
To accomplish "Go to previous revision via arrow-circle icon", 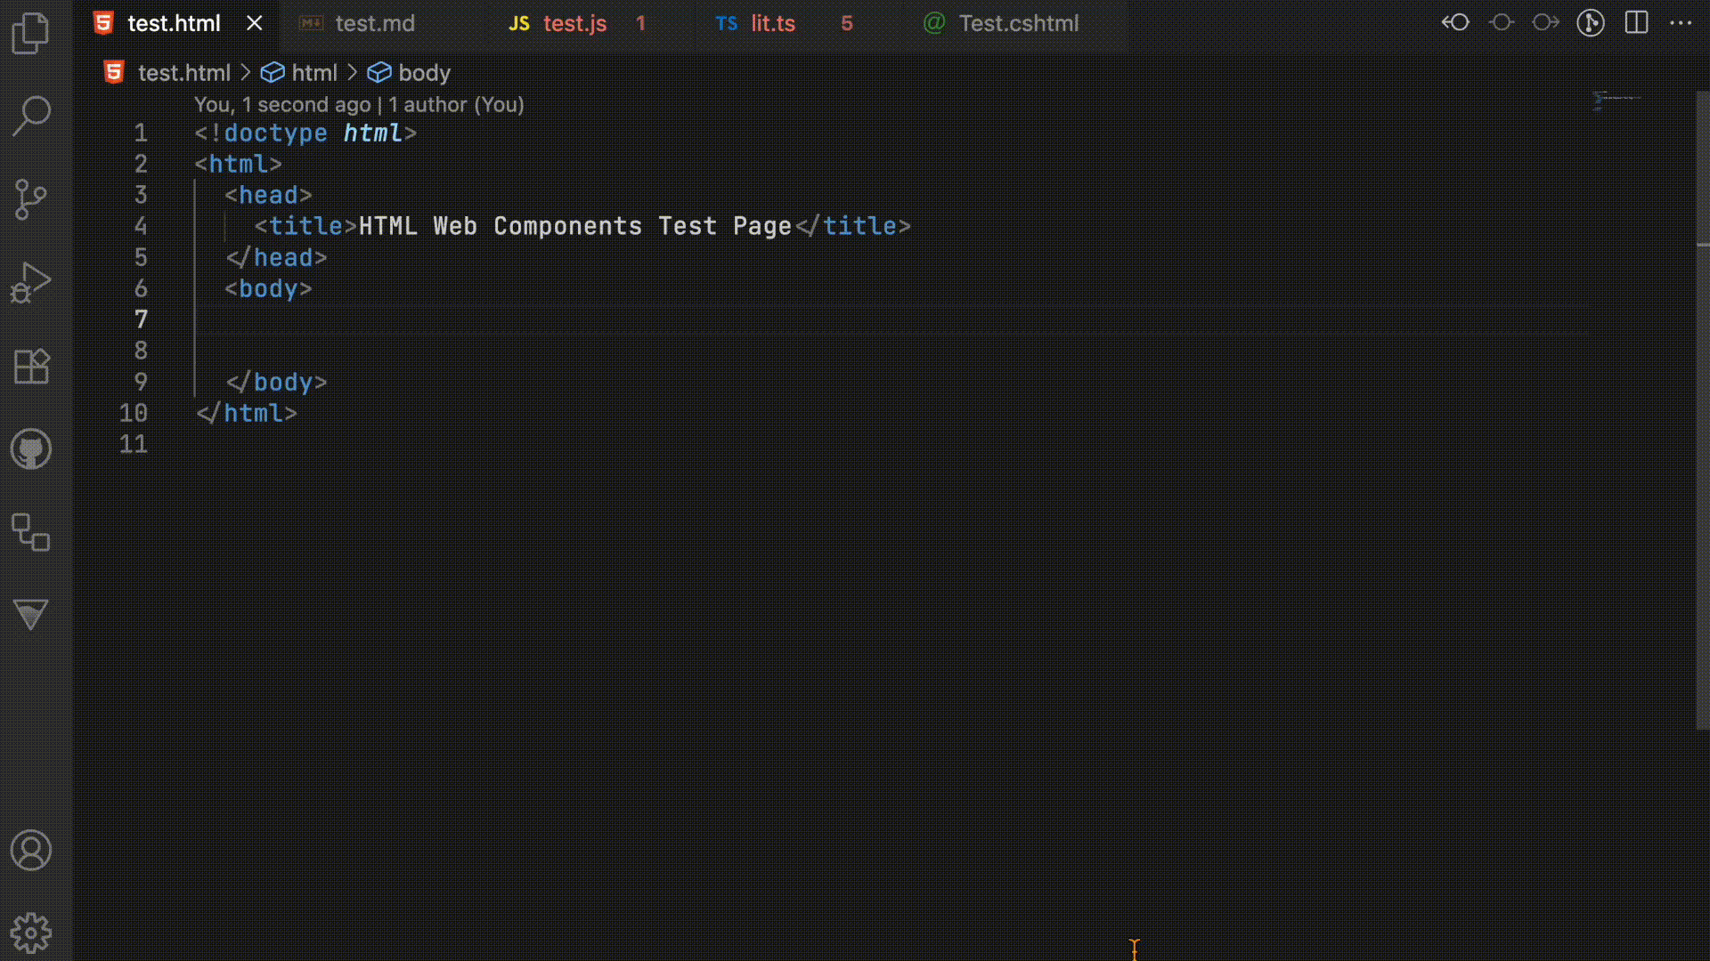I will (x=1455, y=22).
